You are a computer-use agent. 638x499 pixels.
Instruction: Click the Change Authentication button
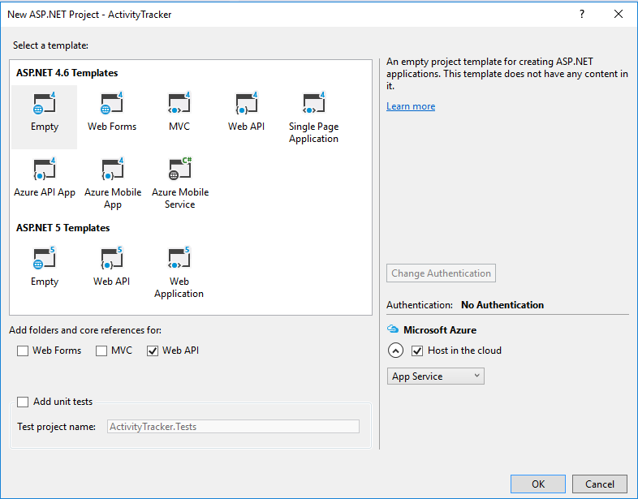pyautogui.click(x=441, y=273)
